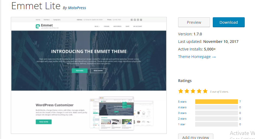
Task: Click the customizer mockup image in preview
Action: coord(122,113)
